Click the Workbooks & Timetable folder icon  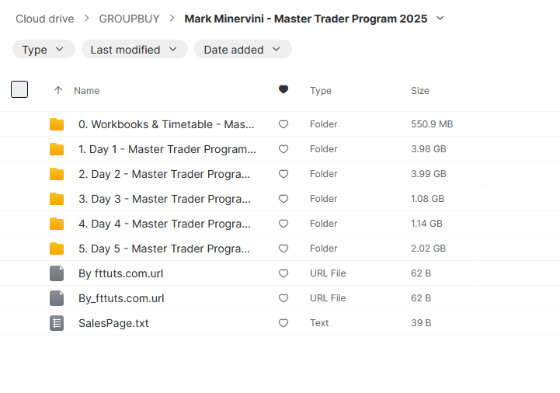tap(57, 124)
